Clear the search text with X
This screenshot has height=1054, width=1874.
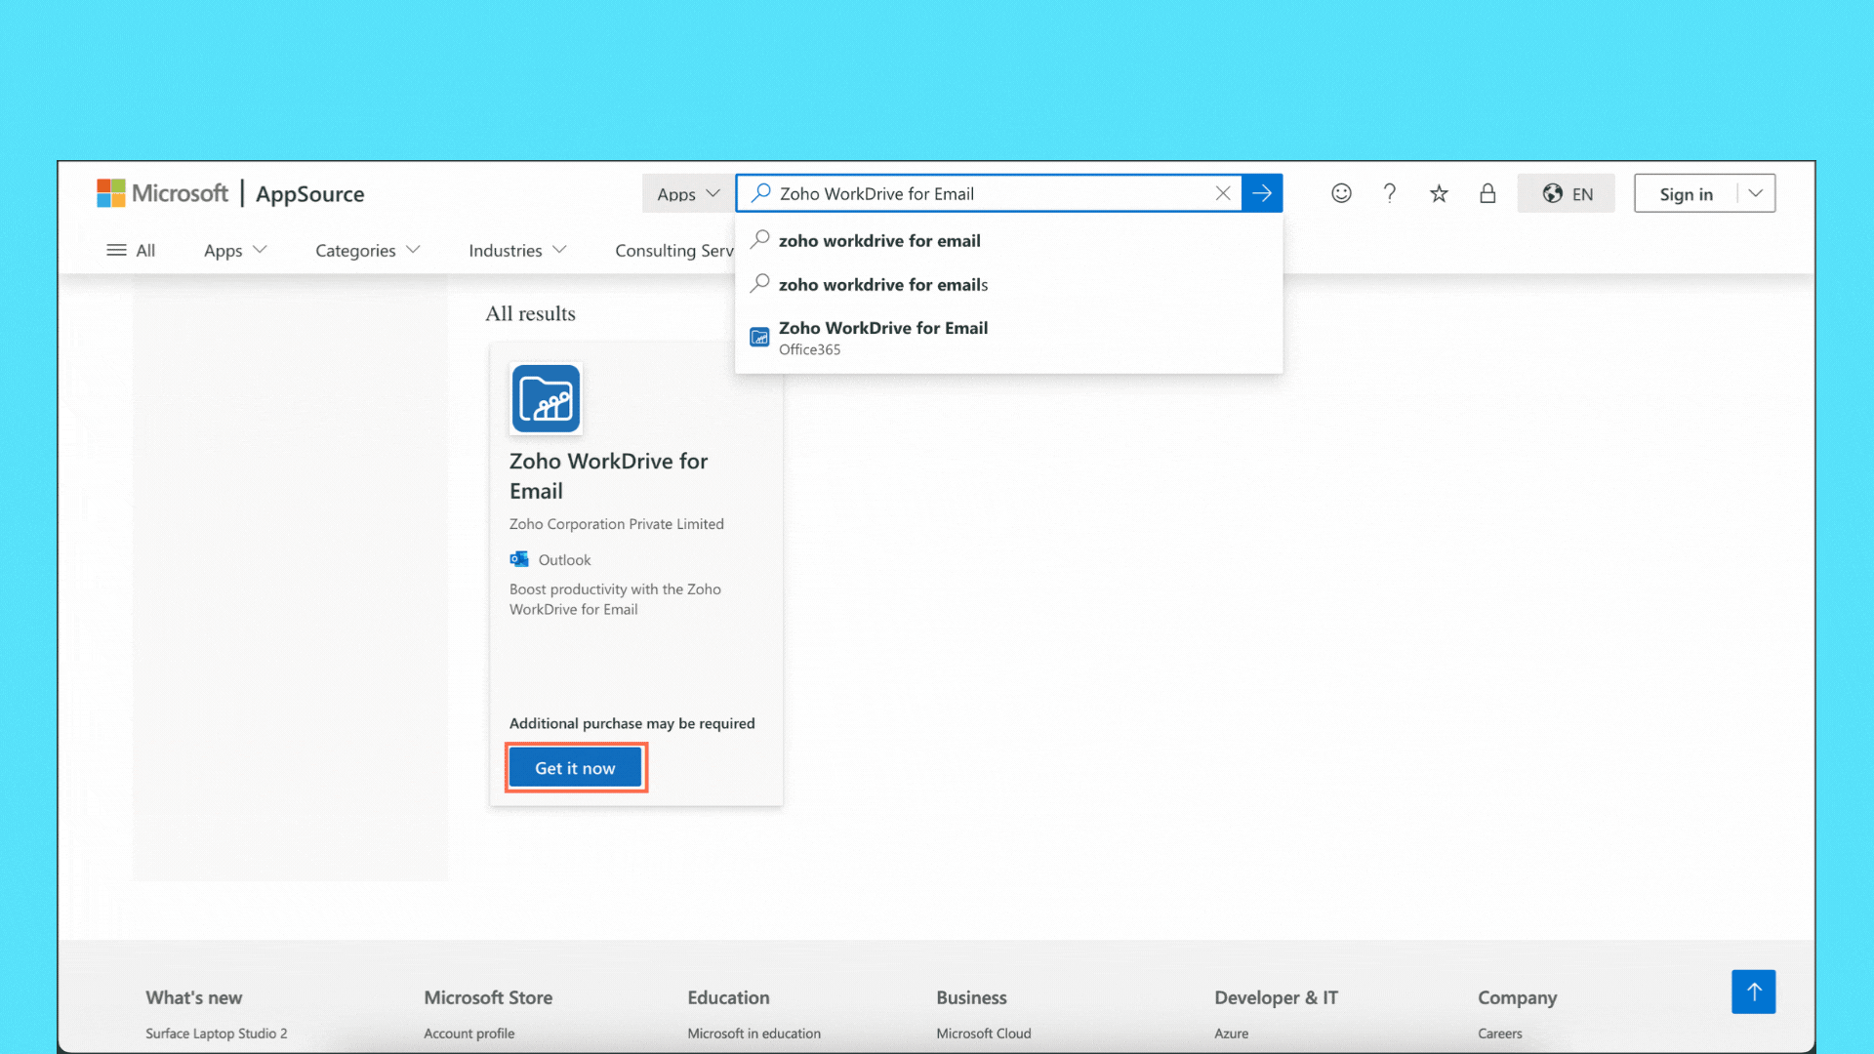coord(1223,193)
